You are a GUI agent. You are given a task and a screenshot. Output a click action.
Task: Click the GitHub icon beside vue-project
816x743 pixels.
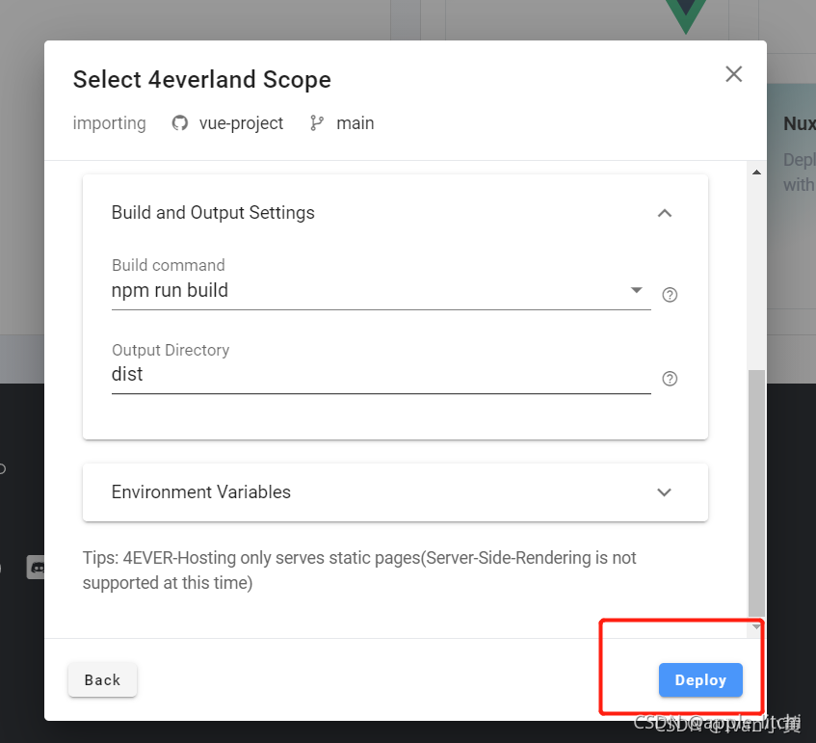click(x=179, y=123)
